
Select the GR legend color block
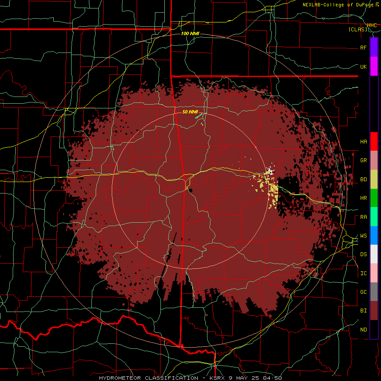click(x=374, y=160)
